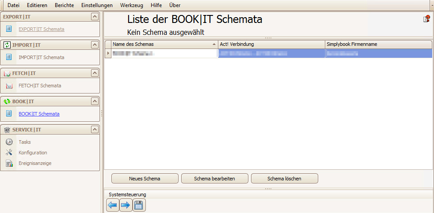This screenshot has height=213, width=434.
Task: Click the IMPORT|IT header refresh icon
Action: [x=7, y=45]
